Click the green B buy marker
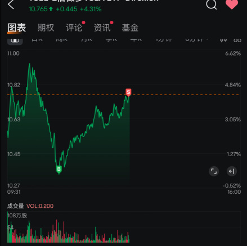The width and height of the screenshot is (247, 246). pyautogui.click(x=59, y=170)
